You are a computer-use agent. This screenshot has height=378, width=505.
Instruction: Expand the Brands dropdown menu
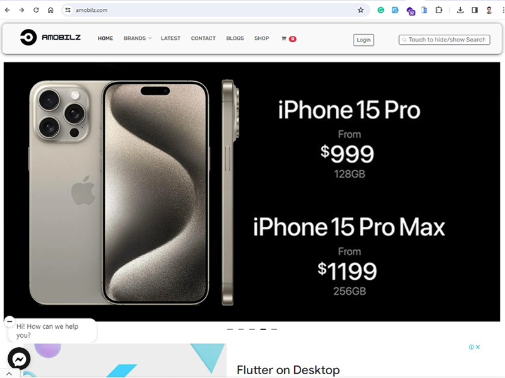(138, 38)
